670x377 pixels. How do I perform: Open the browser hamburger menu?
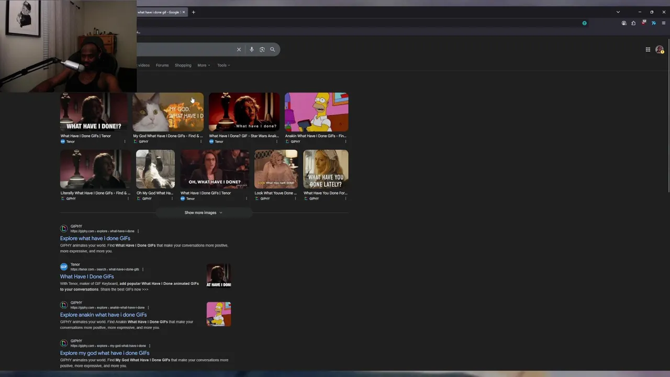[664, 23]
